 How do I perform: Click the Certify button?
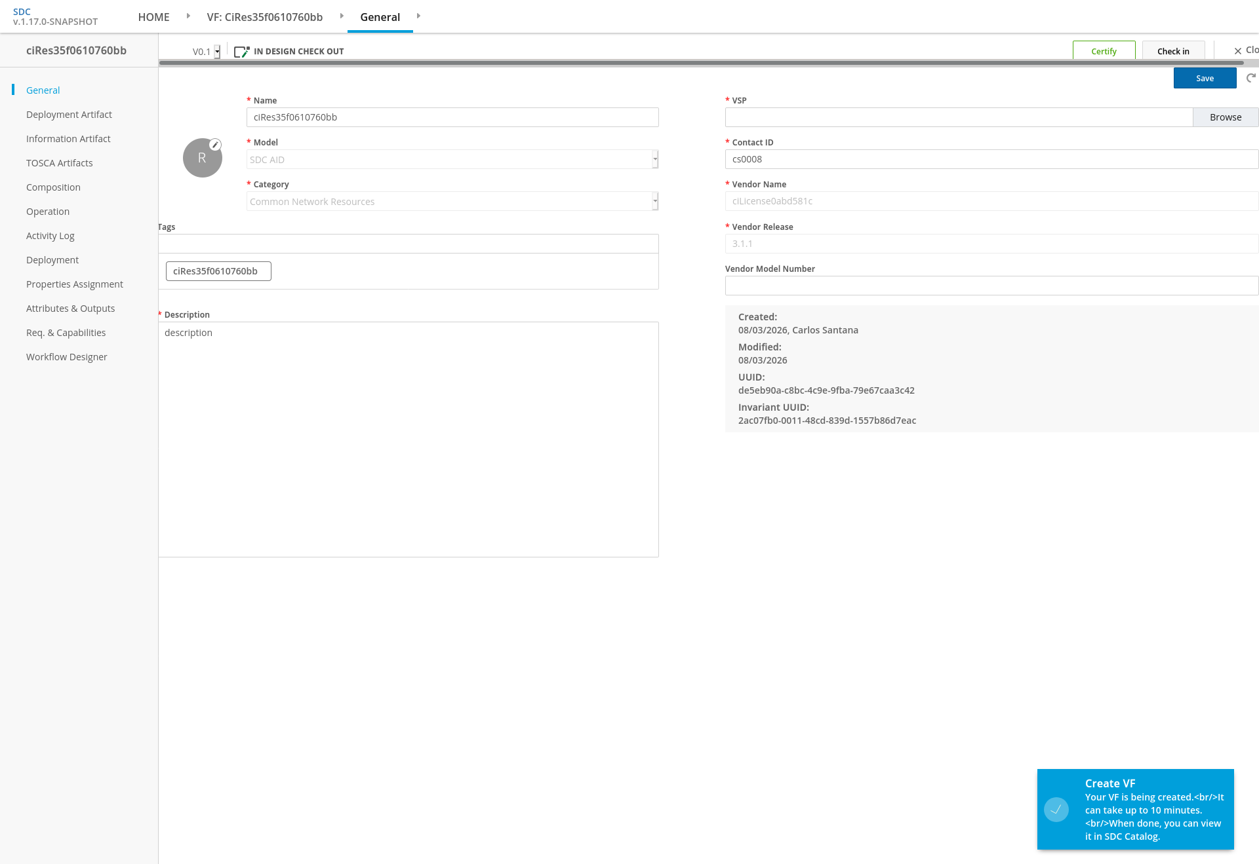pos(1104,51)
